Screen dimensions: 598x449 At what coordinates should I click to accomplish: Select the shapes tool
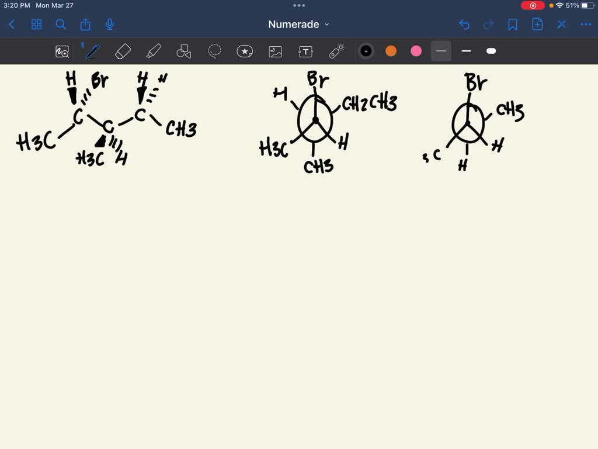point(184,51)
